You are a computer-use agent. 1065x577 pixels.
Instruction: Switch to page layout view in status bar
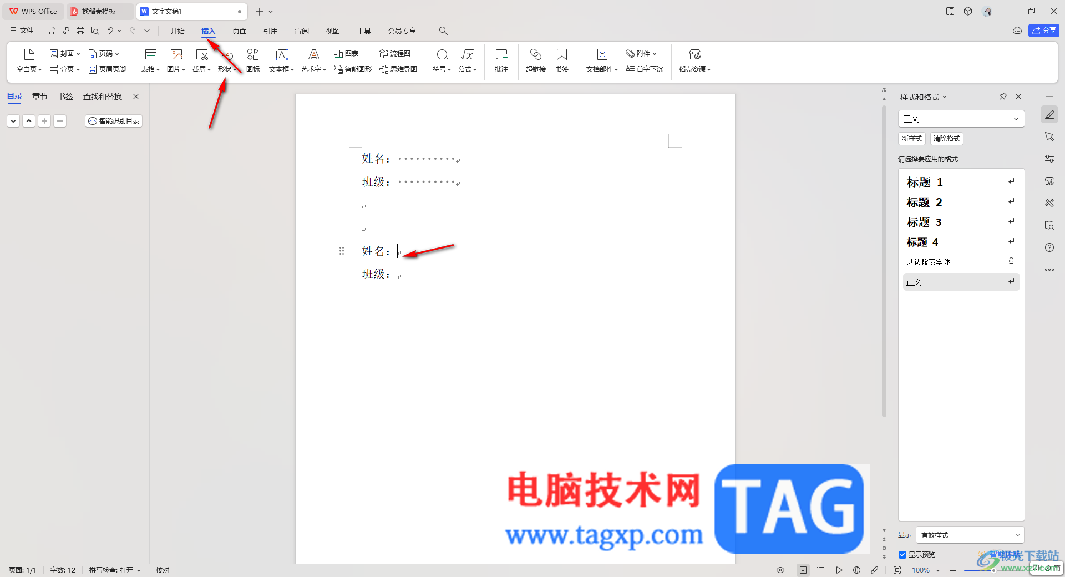[x=803, y=570]
